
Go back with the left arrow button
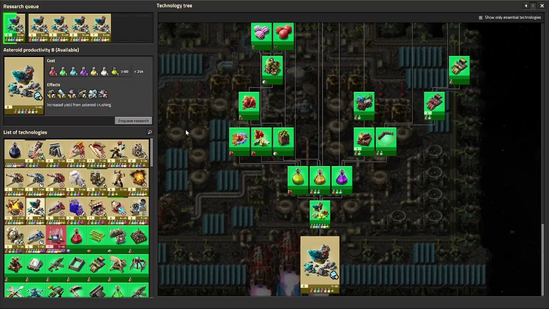click(526, 6)
